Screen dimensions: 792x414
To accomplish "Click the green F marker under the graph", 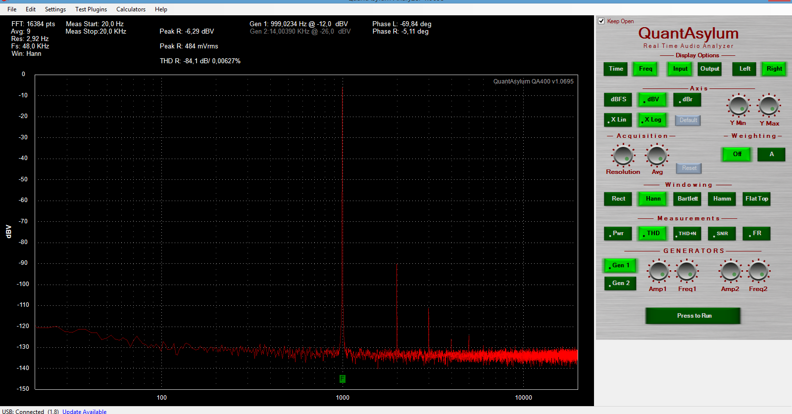I will (x=342, y=379).
